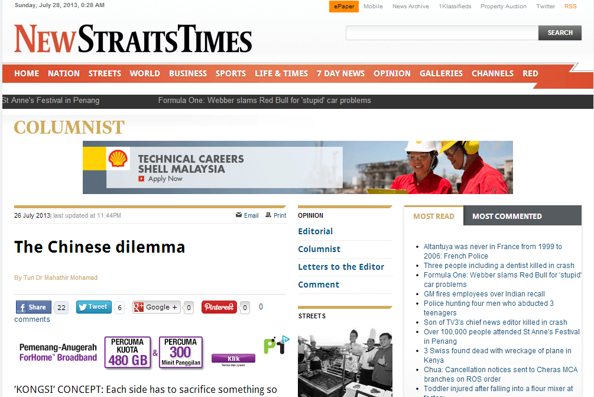Click PERCUMA 300 Minit Panggilan ad box
The width and height of the screenshot is (594, 397).
pyautogui.click(x=181, y=353)
